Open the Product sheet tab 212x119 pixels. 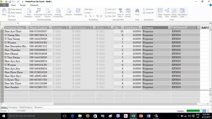click(x=38, y=107)
